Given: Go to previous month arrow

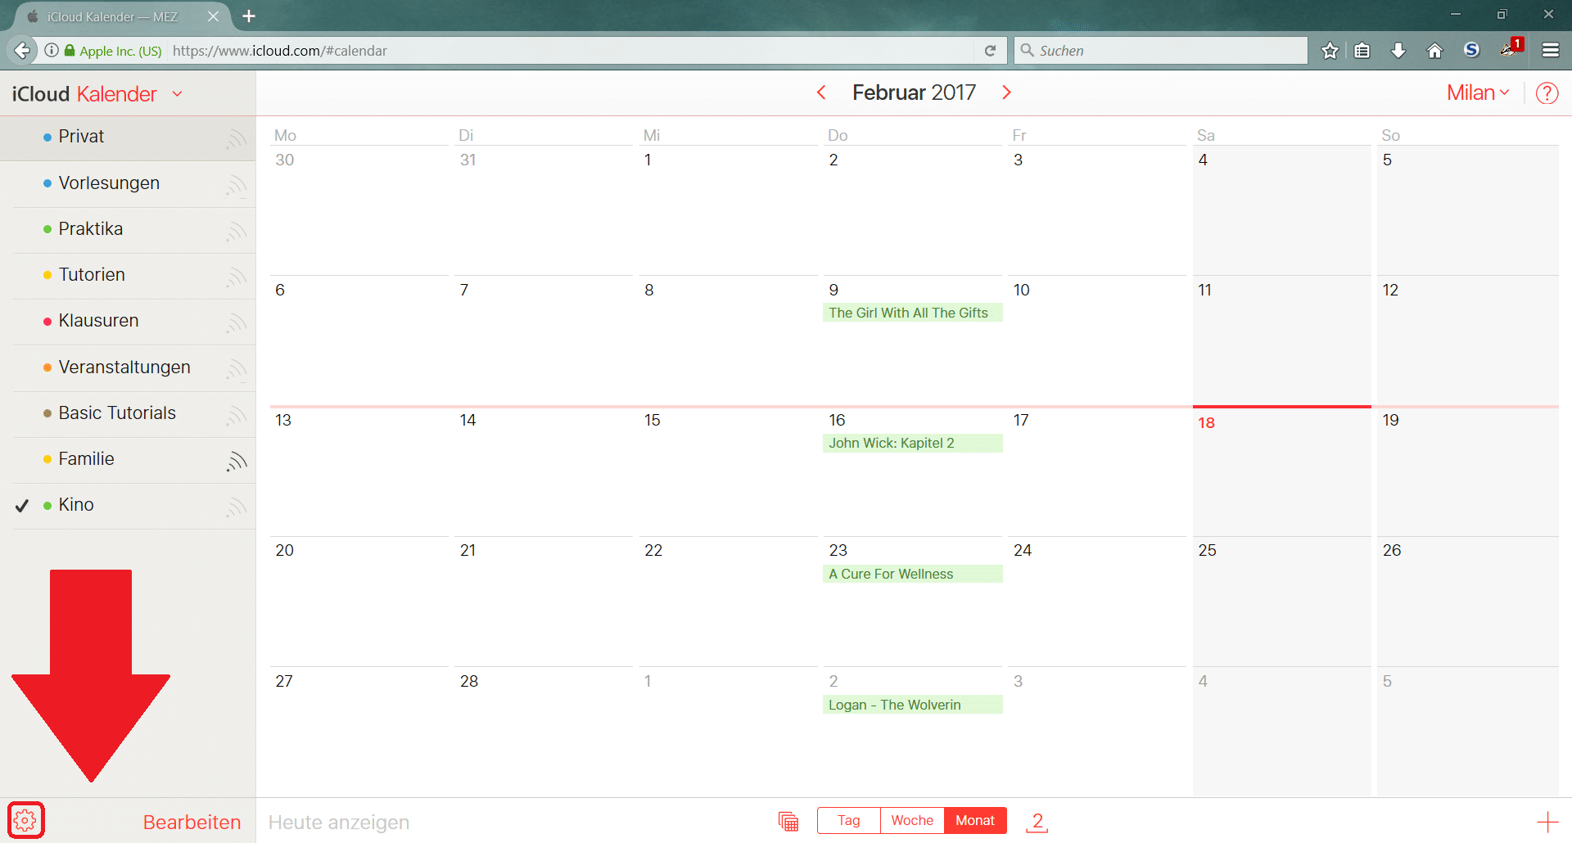Looking at the screenshot, I should pos(821,92).
